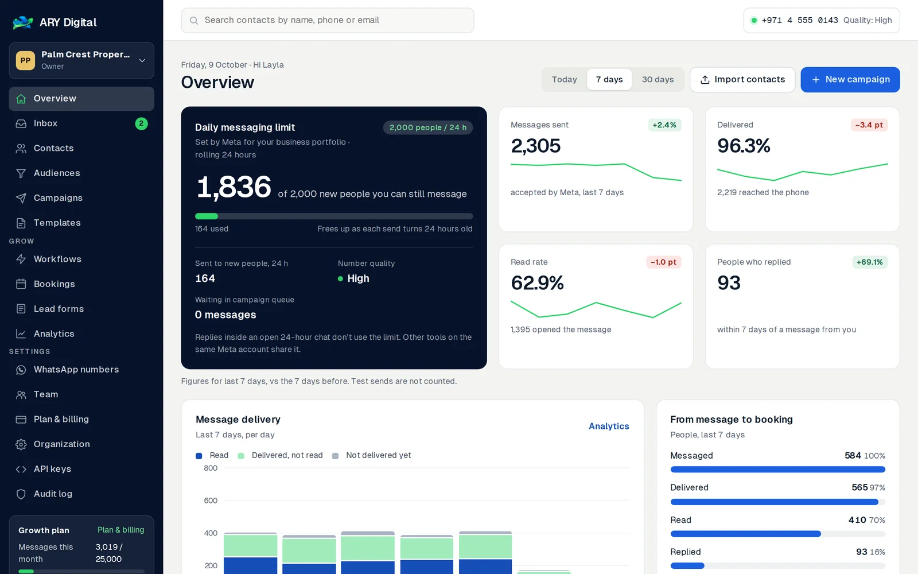Image resolution: width=918 pixels, height=574 pixels.
Task: Click the Analytics chart icon
Action: (x=21, y=333)
